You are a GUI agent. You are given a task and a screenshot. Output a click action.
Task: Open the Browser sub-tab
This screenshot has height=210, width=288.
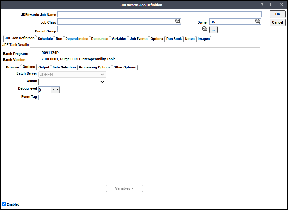click(13, 67)
